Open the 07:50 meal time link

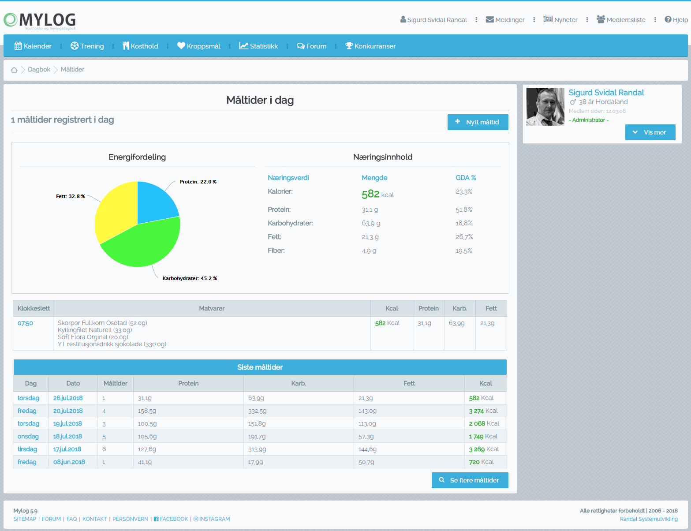pyautogui.click(x=25, y=323)
